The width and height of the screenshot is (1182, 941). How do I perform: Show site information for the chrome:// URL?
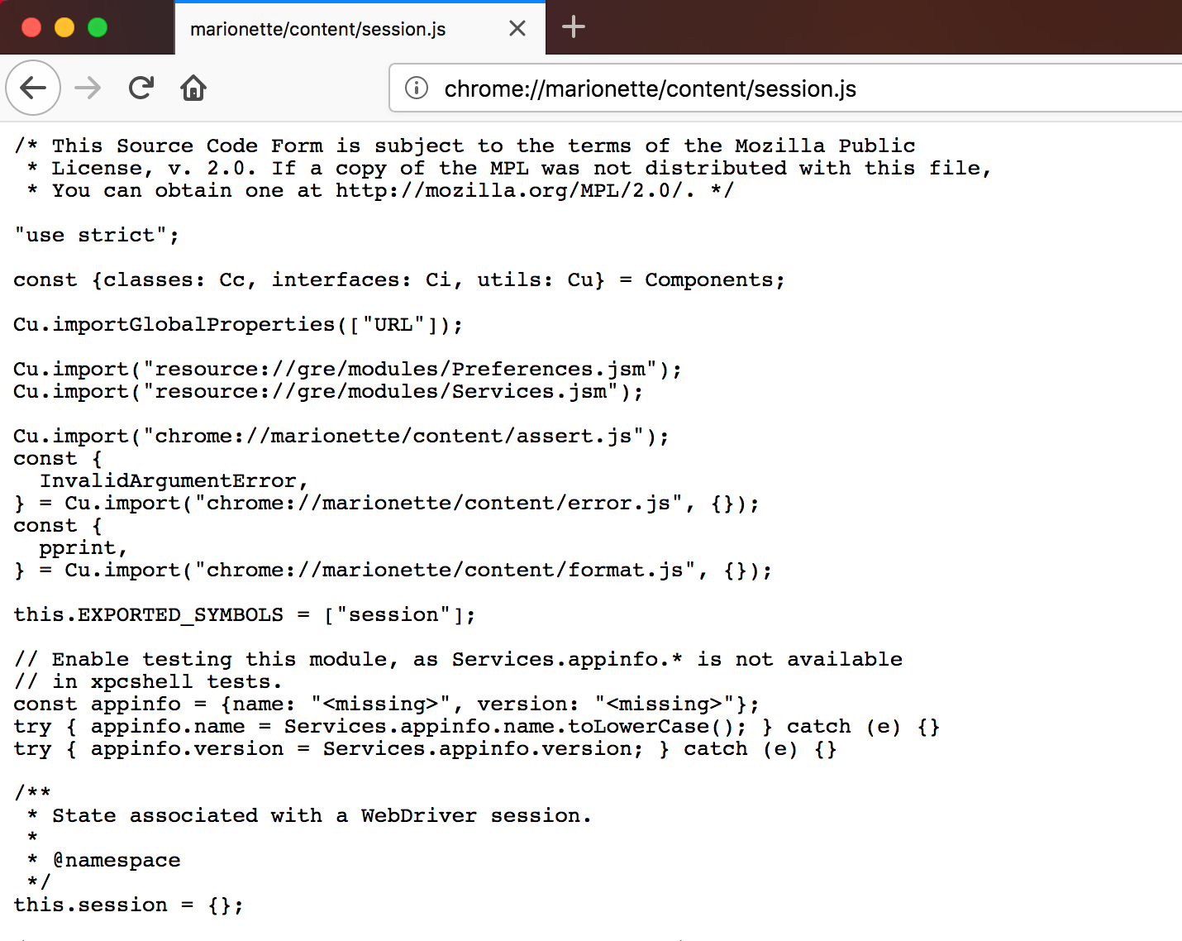click(417, 88)
